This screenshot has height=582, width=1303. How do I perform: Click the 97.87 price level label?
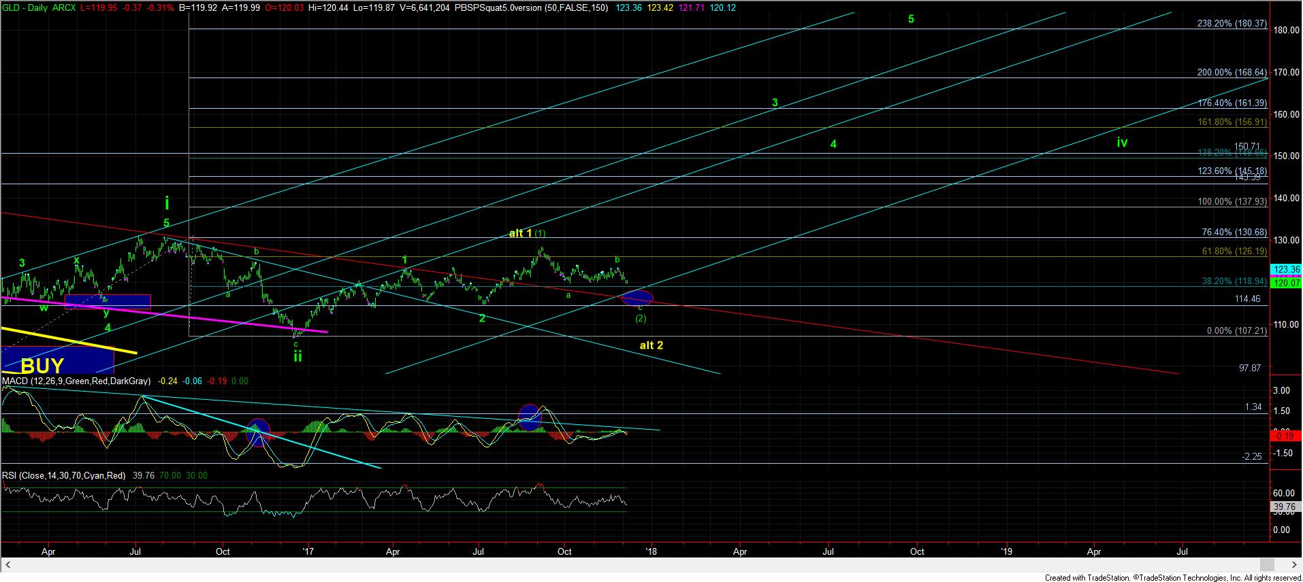coord(1250,368)
